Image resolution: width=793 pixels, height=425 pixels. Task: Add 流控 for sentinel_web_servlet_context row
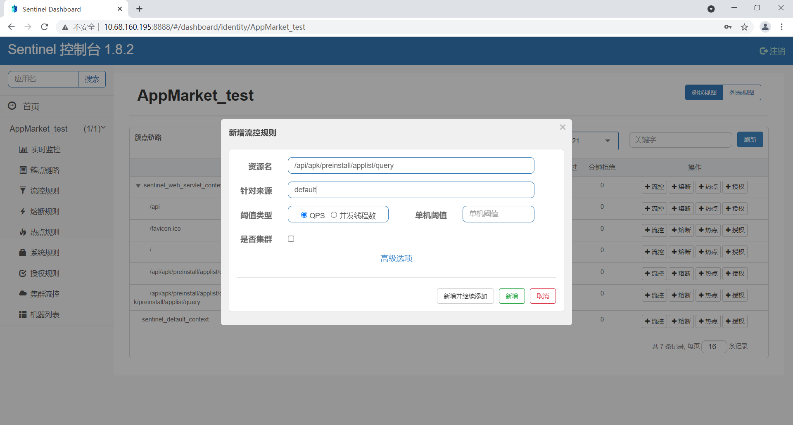click(654, 187)
